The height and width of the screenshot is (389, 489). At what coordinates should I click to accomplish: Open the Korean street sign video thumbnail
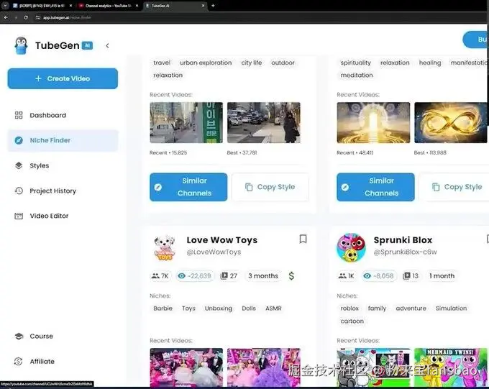186,122
